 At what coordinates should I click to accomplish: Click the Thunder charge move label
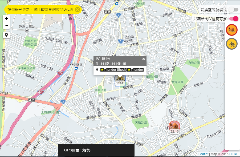click(x=136, y=70)
